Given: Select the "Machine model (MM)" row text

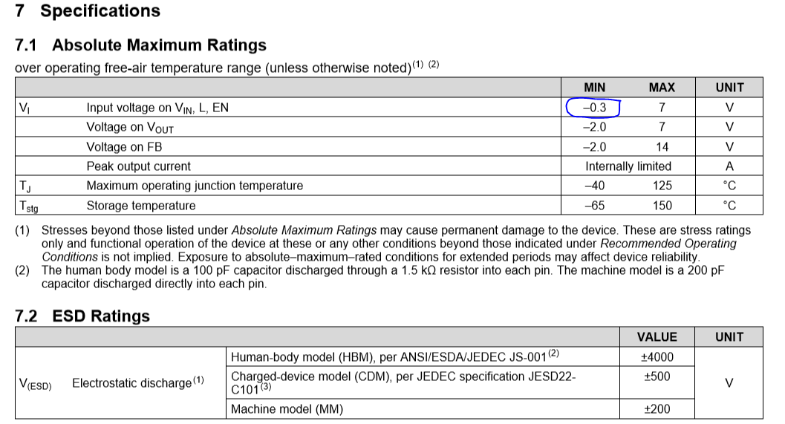Looking at the screenshot, I should pyautogui.click(x=287, y=409).
